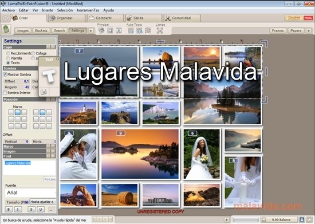The image size is (315, 224).
Task: Select the Recubrimiento radio option
Action: [x=8, y=53]
